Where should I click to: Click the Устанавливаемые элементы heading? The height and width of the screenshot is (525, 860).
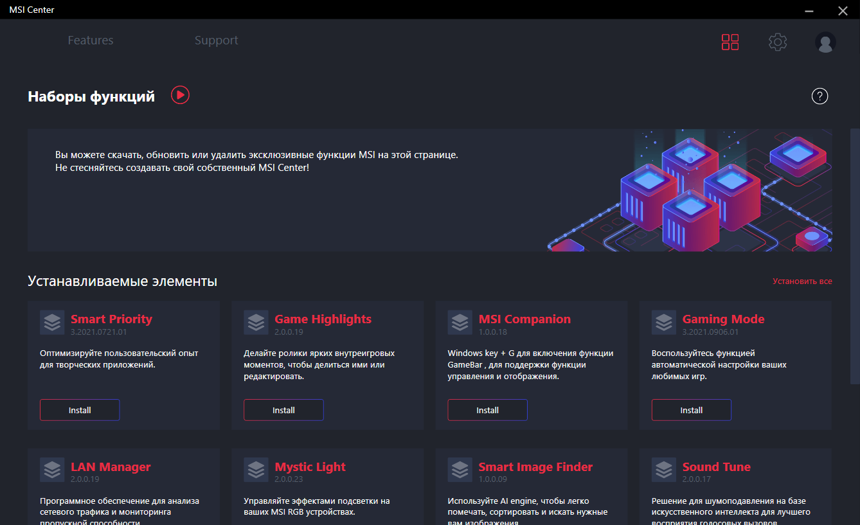coord(122,281)
